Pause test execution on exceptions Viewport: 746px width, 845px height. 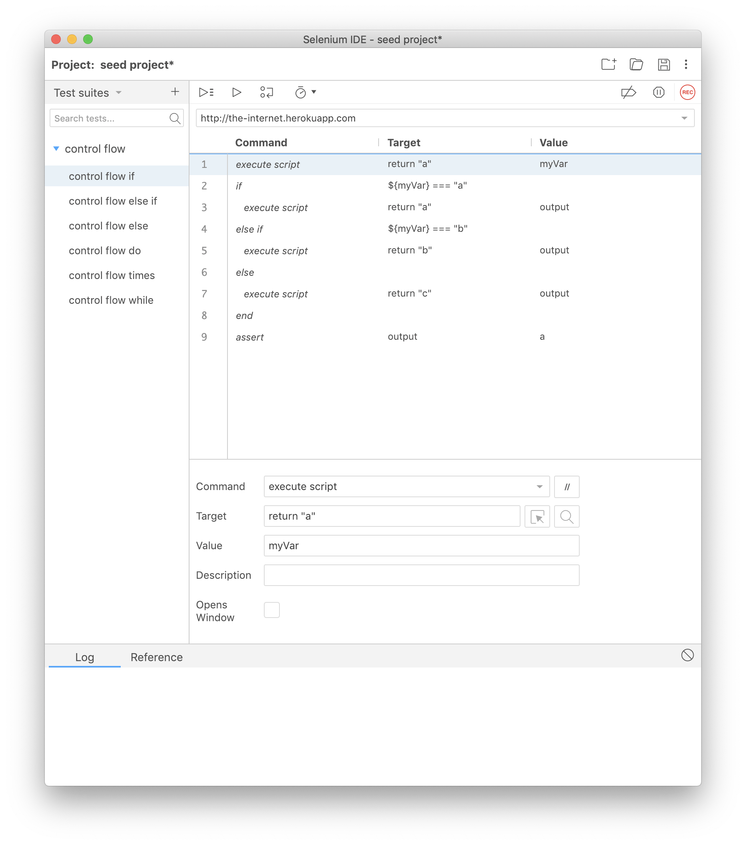[658, 92]
